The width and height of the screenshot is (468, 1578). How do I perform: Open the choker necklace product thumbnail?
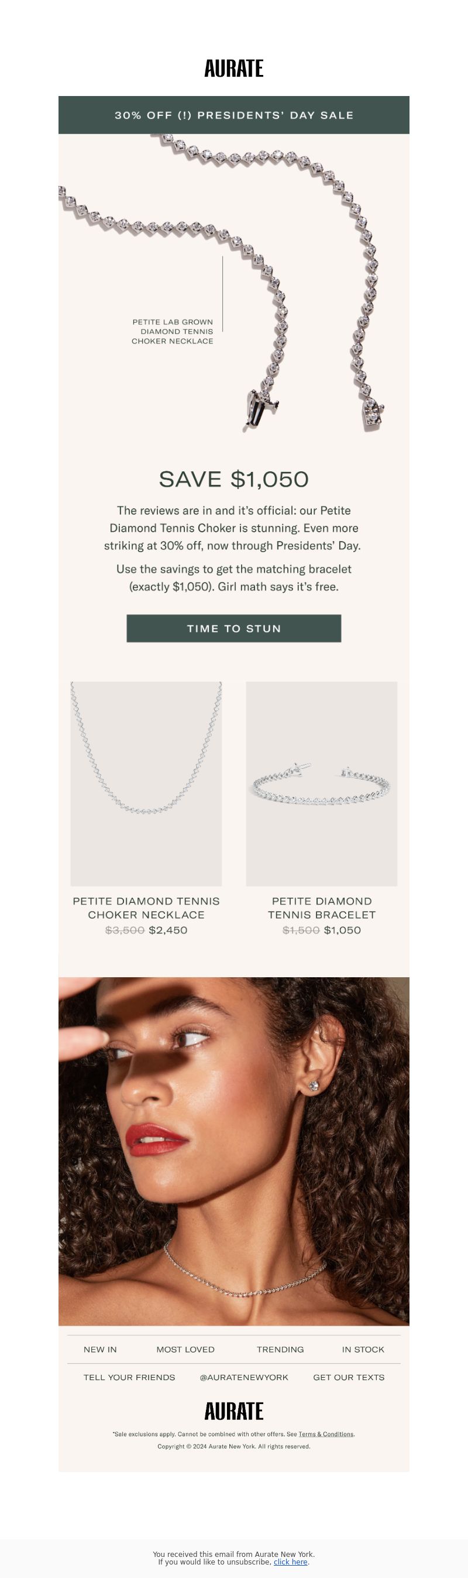click(146, 783)
